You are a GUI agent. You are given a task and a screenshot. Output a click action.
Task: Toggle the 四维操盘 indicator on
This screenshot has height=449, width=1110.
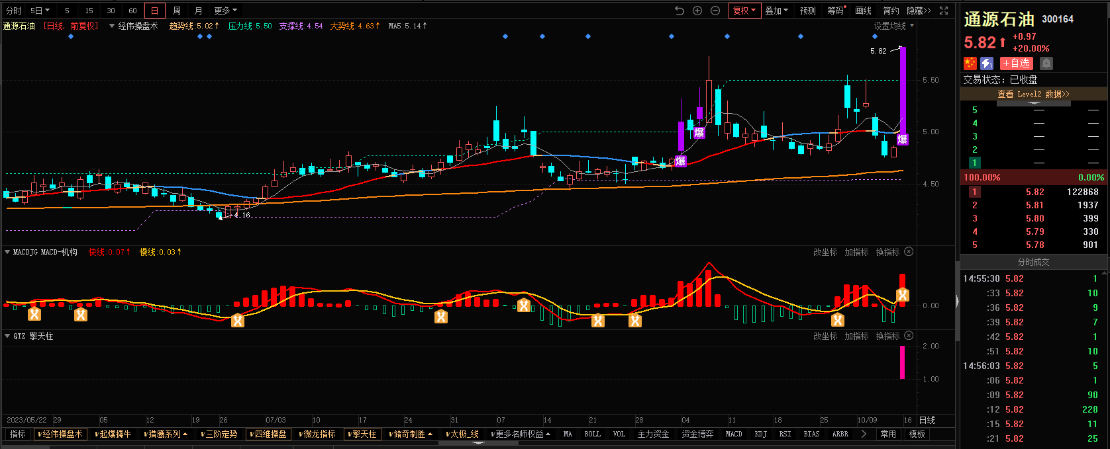pos(268,434)
